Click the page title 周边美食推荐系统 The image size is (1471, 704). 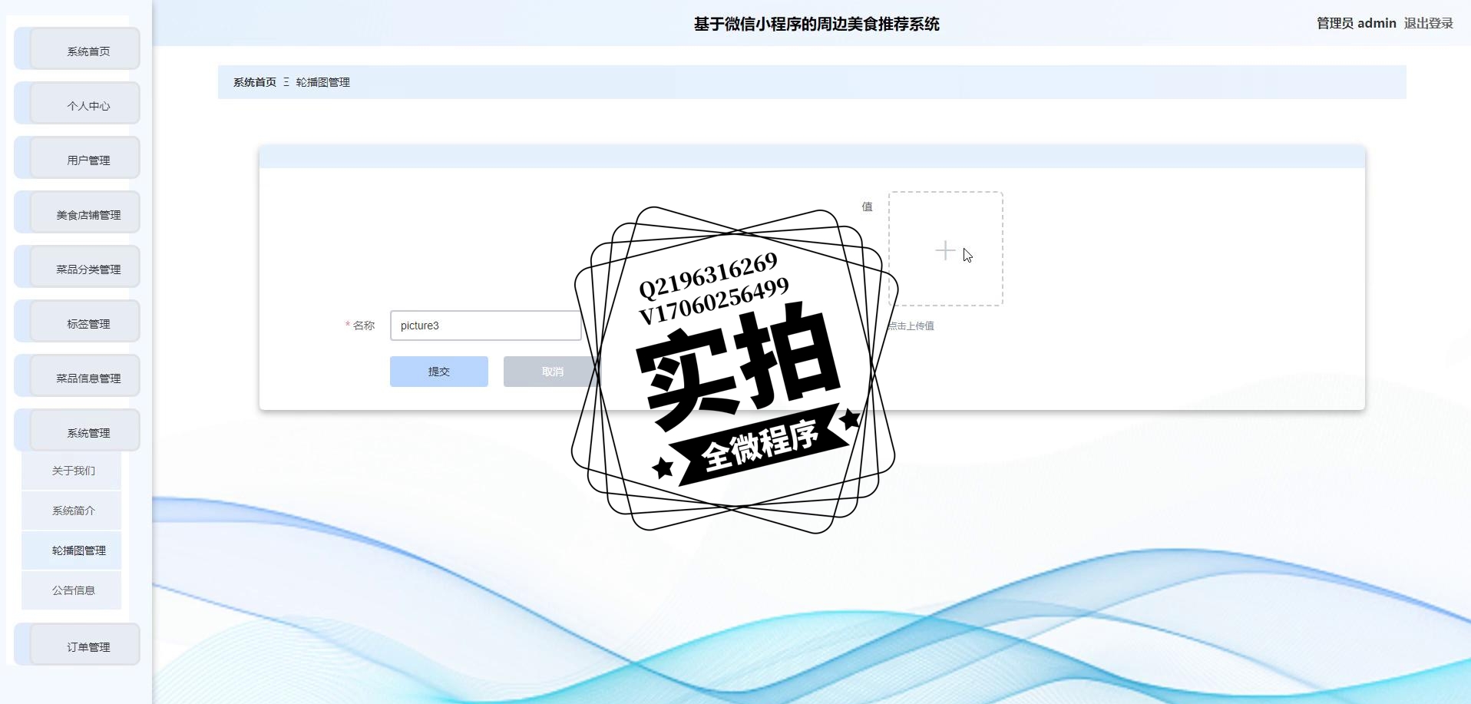point(816,24)
